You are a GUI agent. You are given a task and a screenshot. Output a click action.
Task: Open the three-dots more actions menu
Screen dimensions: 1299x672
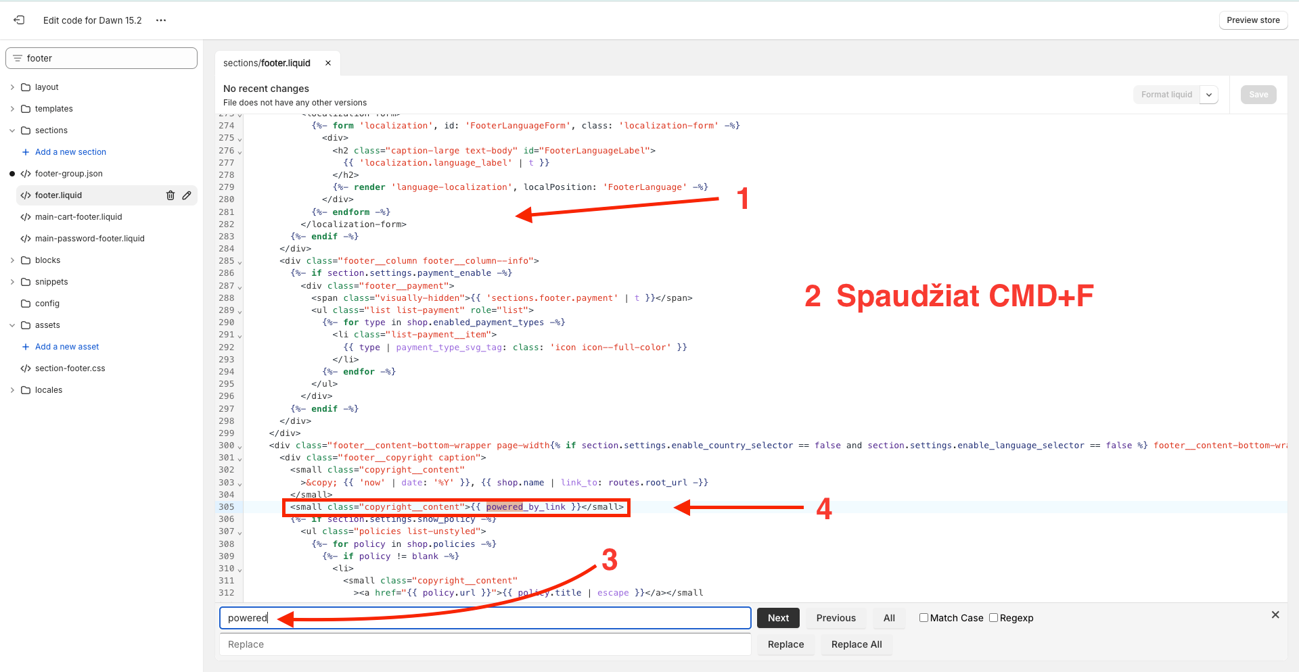[161, 20]
